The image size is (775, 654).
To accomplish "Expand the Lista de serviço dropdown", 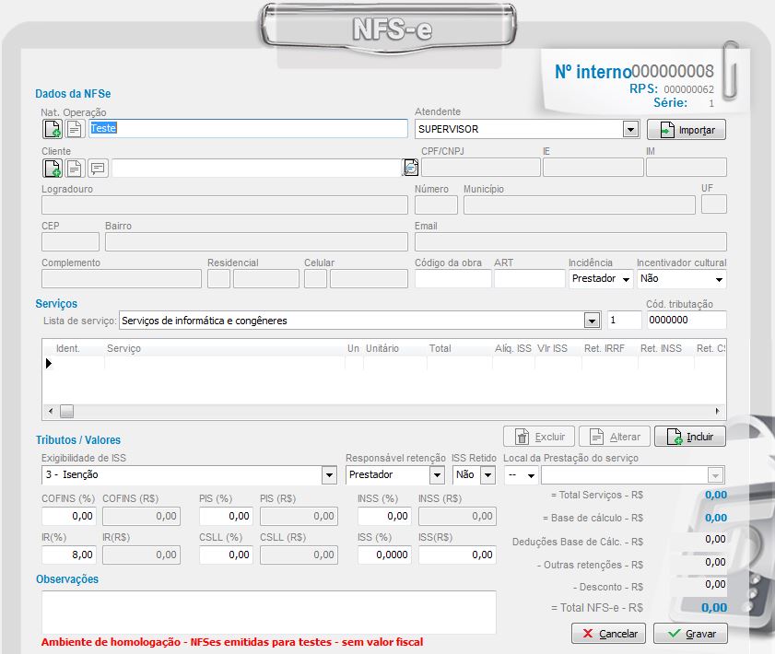I will pos(592,321).
